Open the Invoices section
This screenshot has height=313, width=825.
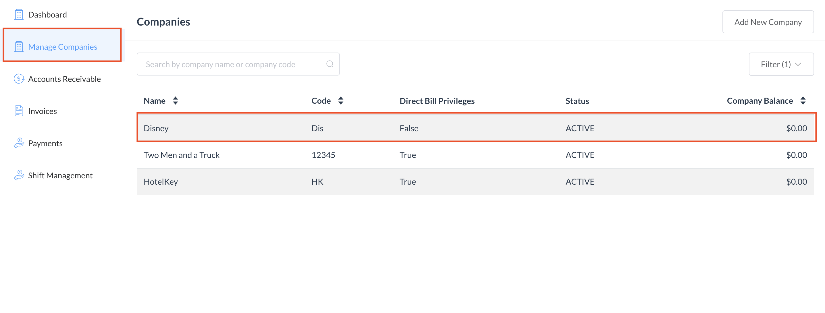pos(42,111)
